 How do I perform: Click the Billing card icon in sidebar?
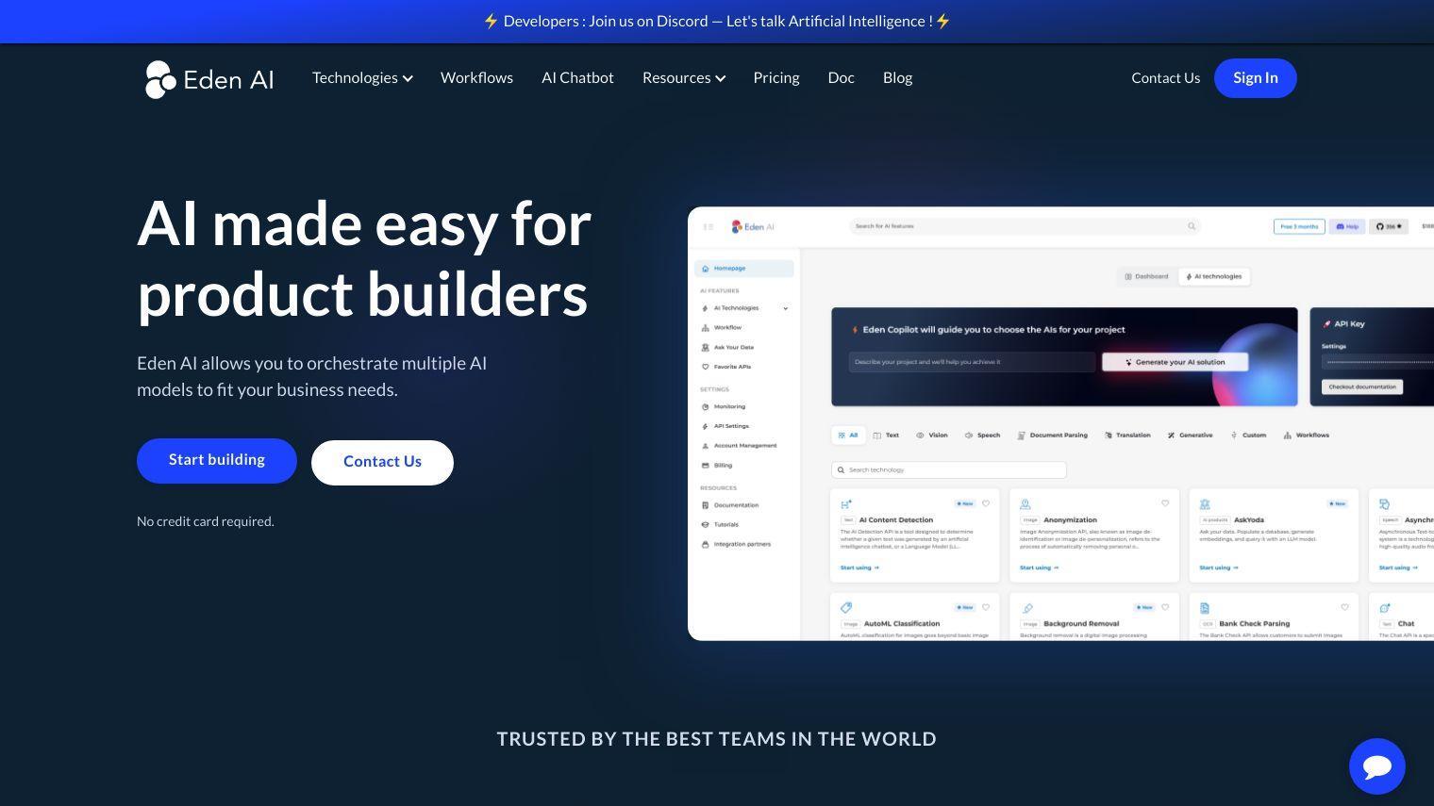pos(706,466)
